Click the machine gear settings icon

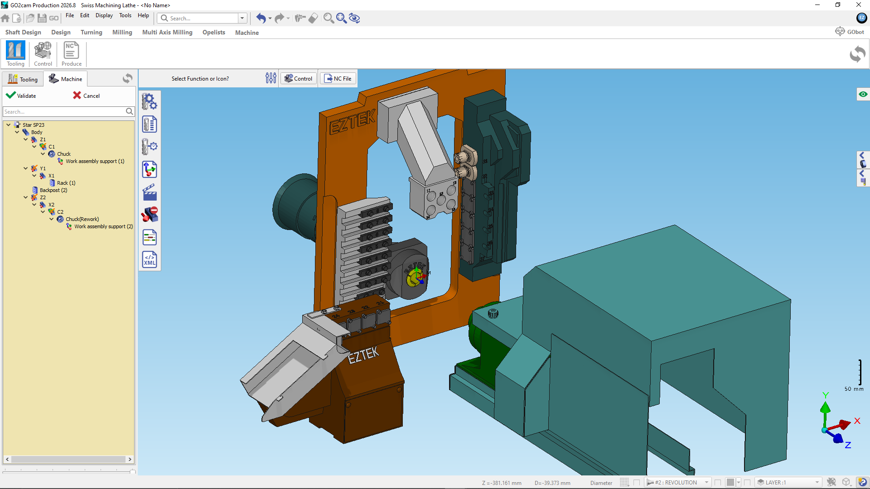pos(150,101)
